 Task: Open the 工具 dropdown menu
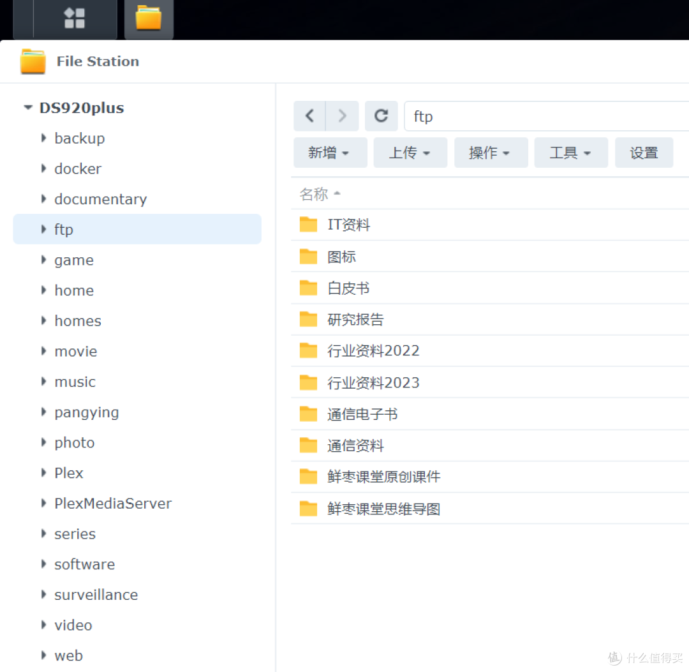point(571,153)
